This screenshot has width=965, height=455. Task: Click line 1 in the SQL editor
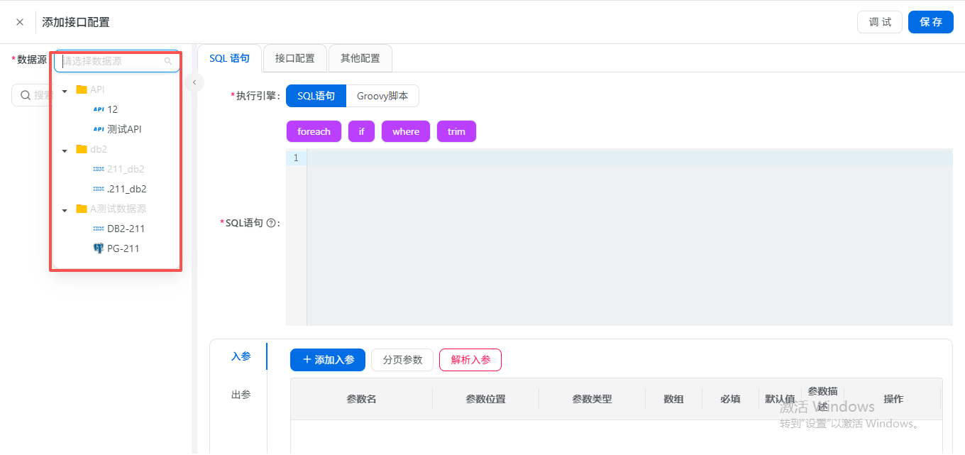click(x=629, y=158)
